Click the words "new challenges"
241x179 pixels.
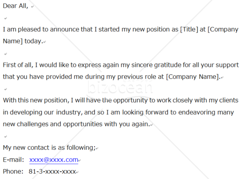[26, 124]
